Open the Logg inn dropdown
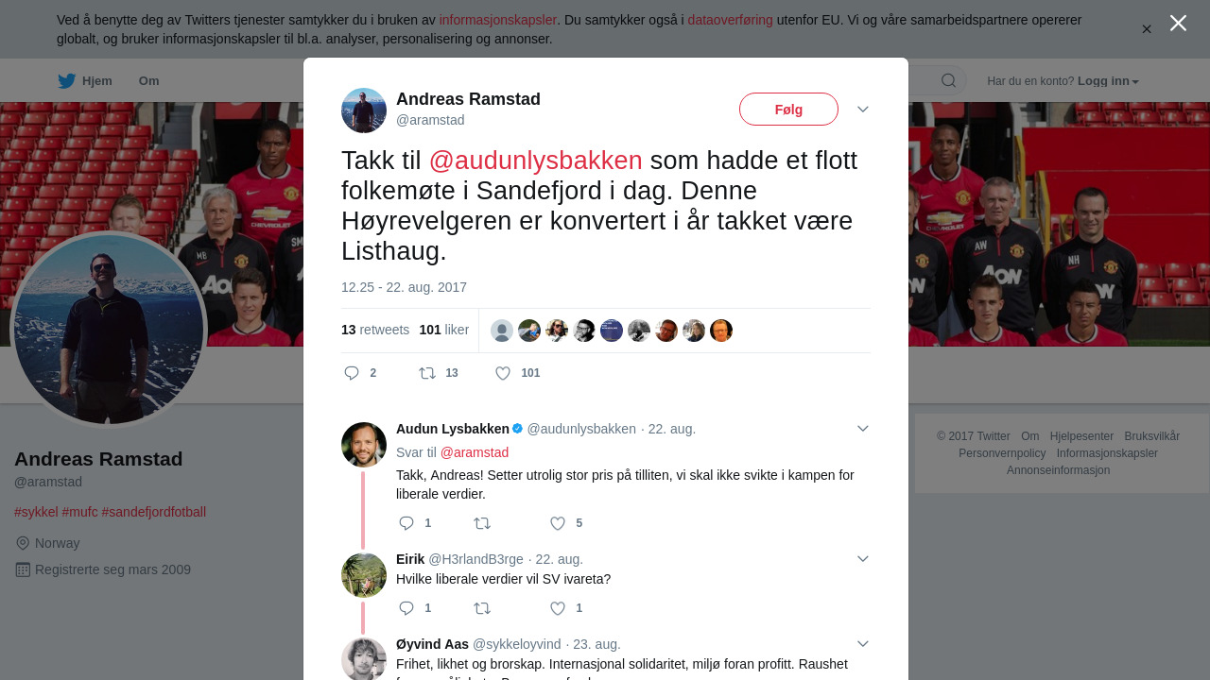This screenshot has width=1210, height=680. 1108,81
